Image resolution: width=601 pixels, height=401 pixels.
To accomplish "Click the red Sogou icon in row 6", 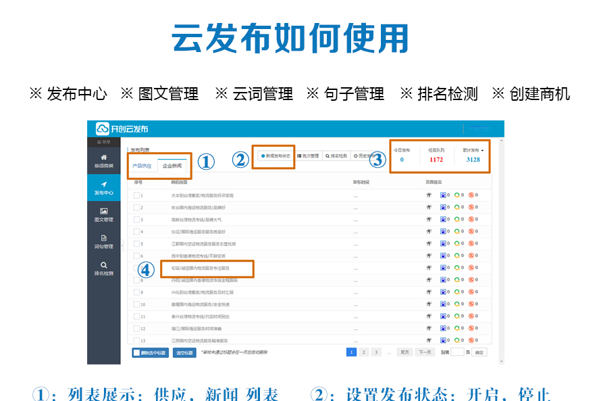I will [x=471, y=256].
